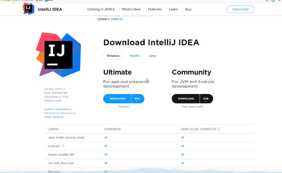Open the Installation instructions link

pos(60,113)
